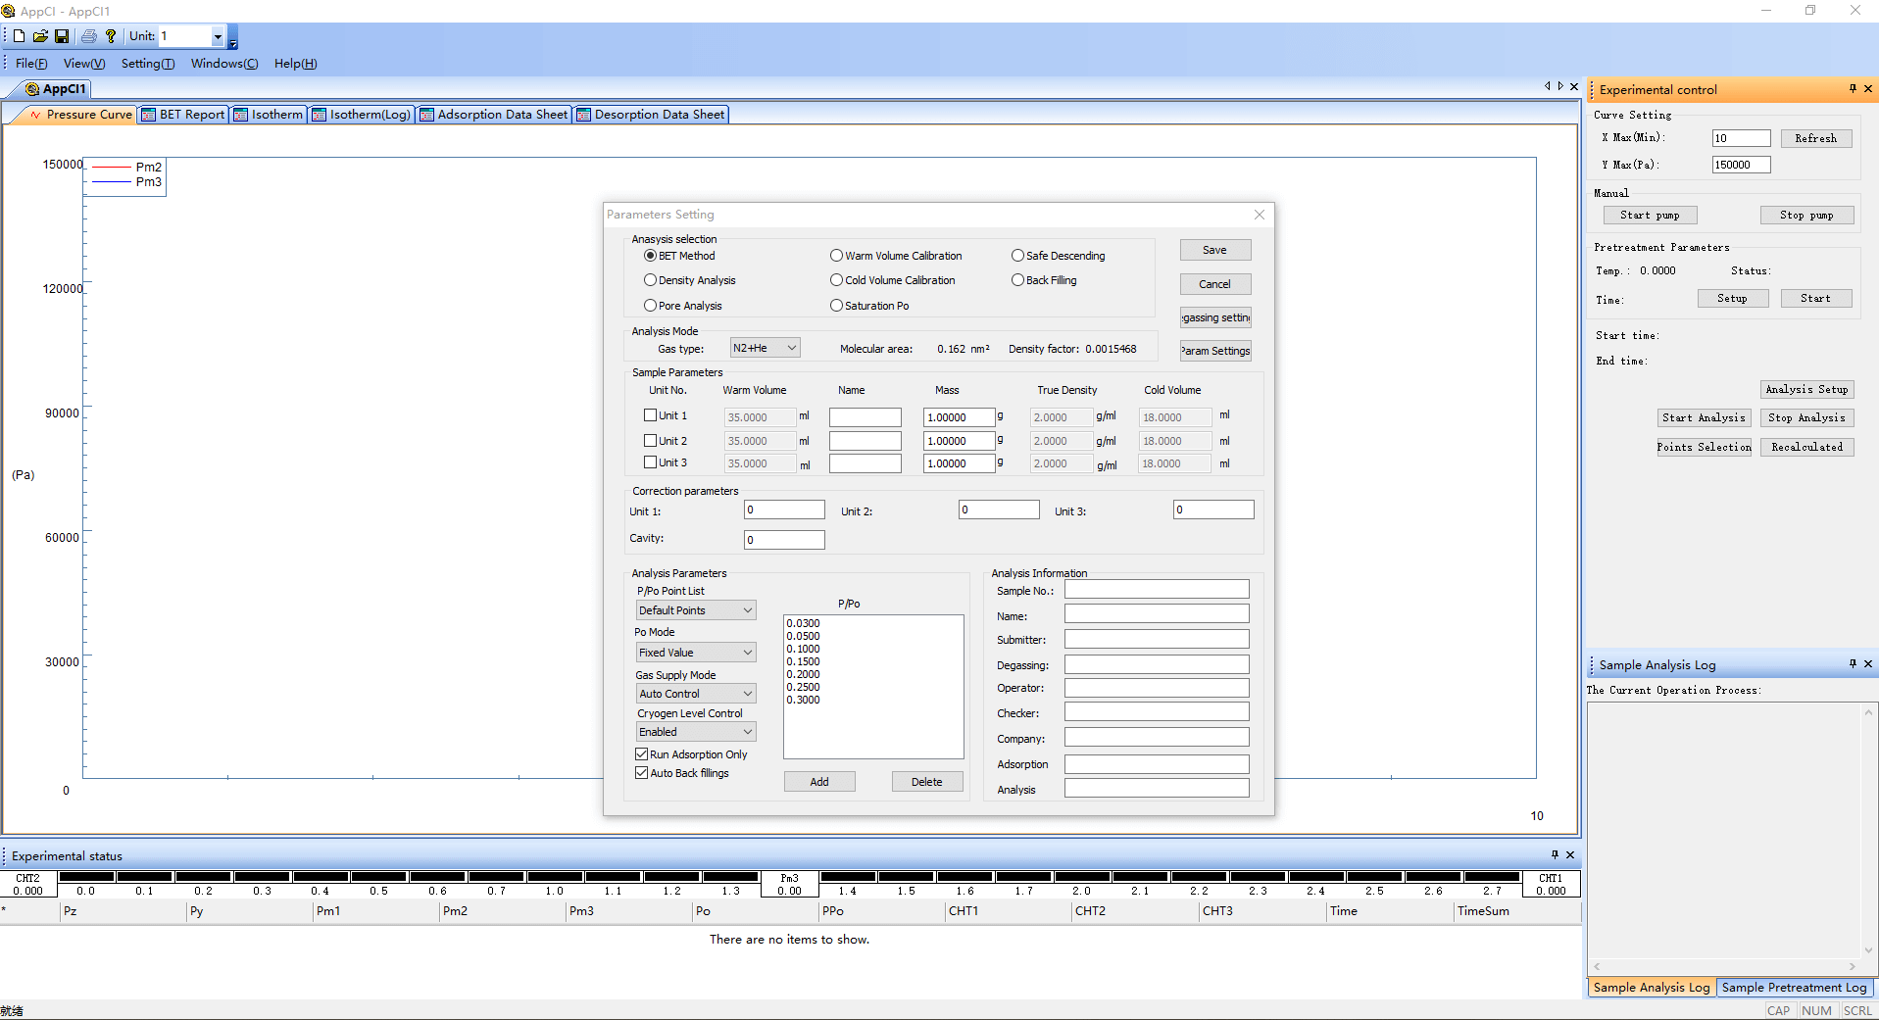Uncheck Run Adsorption Only
Screen dimensions: 1879x1020
click(x=642, y=754)
